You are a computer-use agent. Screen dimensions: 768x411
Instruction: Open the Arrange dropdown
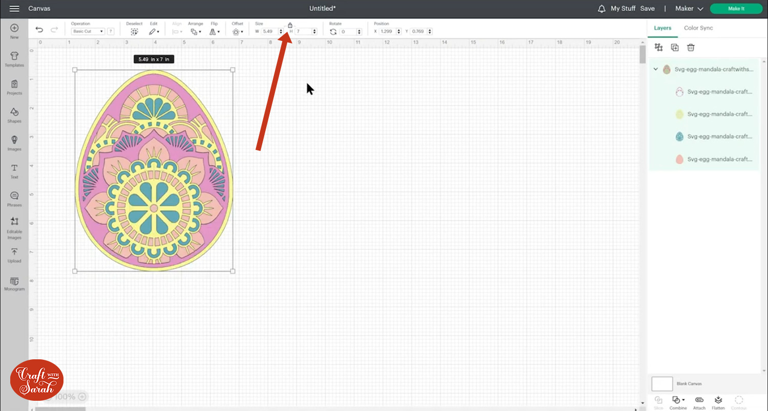click(196, 32)
